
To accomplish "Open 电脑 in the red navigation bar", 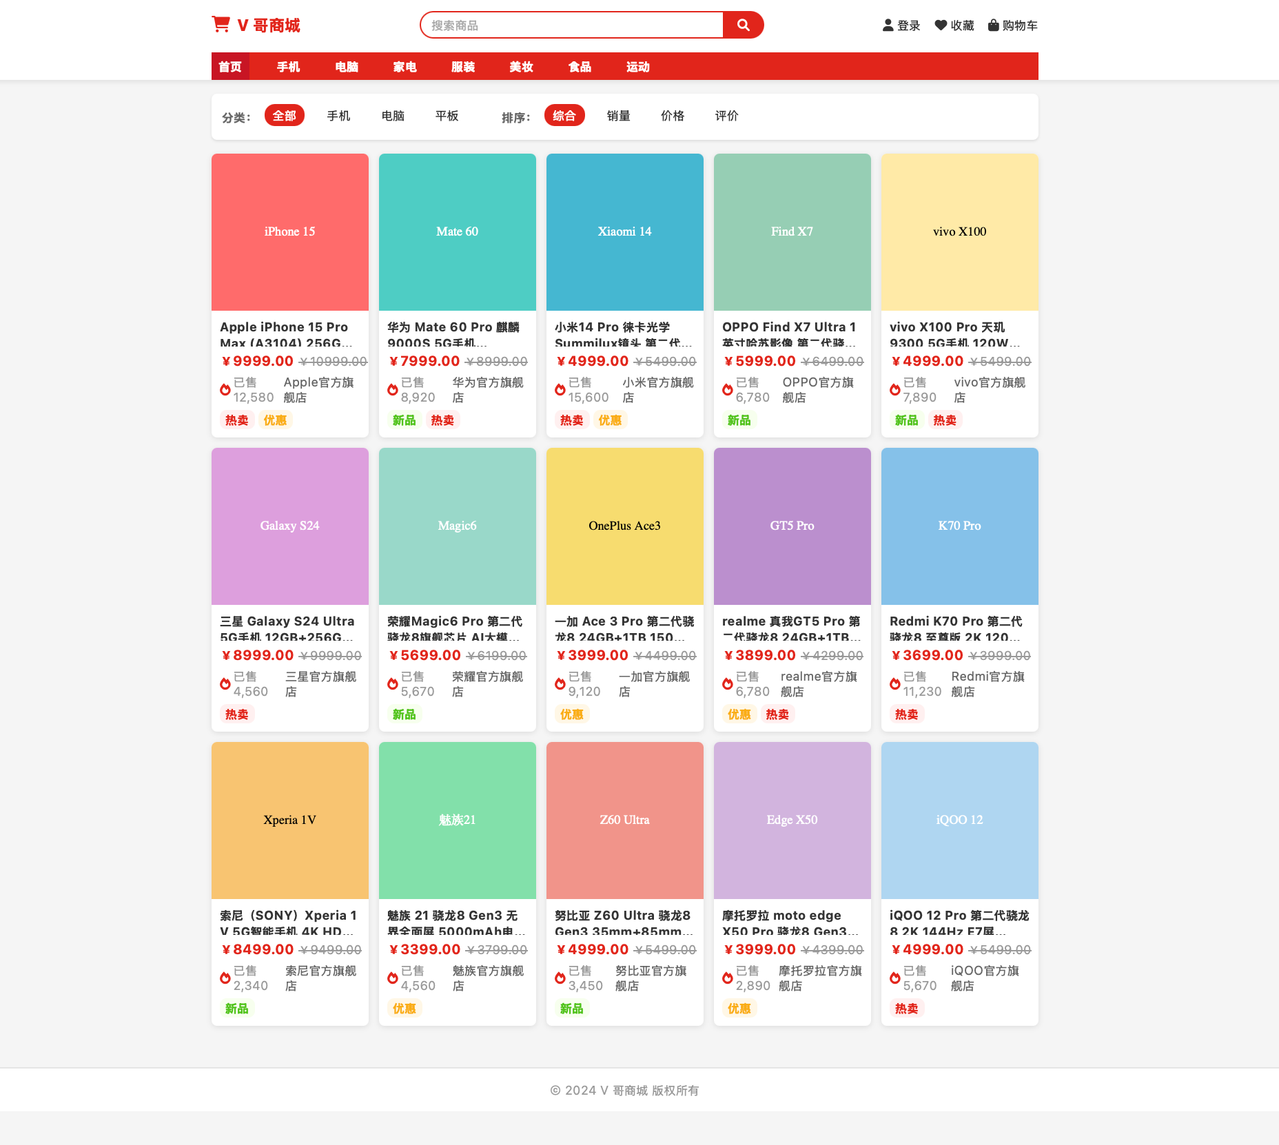I will coord(347,67).
